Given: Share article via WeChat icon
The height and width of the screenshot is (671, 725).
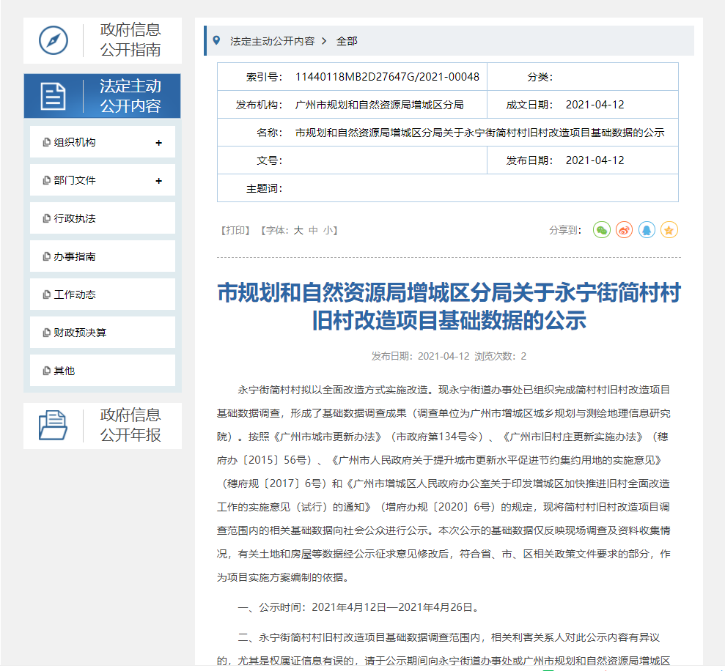Looking at the screenshot, I should (x=601, y=230).
